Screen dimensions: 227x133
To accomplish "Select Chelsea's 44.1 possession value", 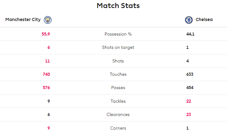I will [x=190, y=34].
